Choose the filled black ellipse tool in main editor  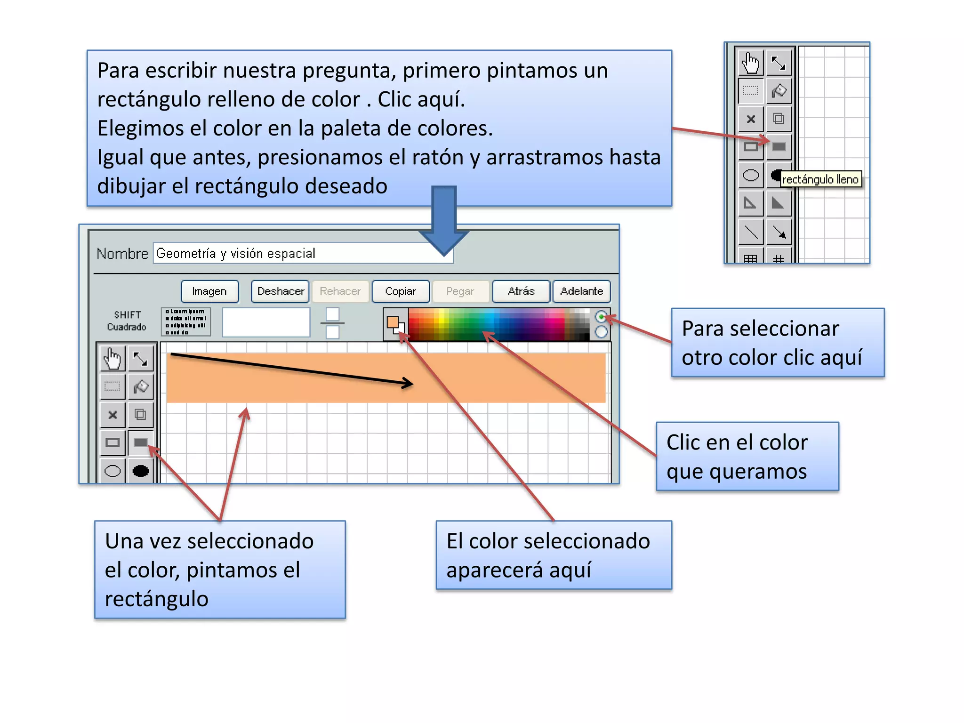[x=140, y=471]
